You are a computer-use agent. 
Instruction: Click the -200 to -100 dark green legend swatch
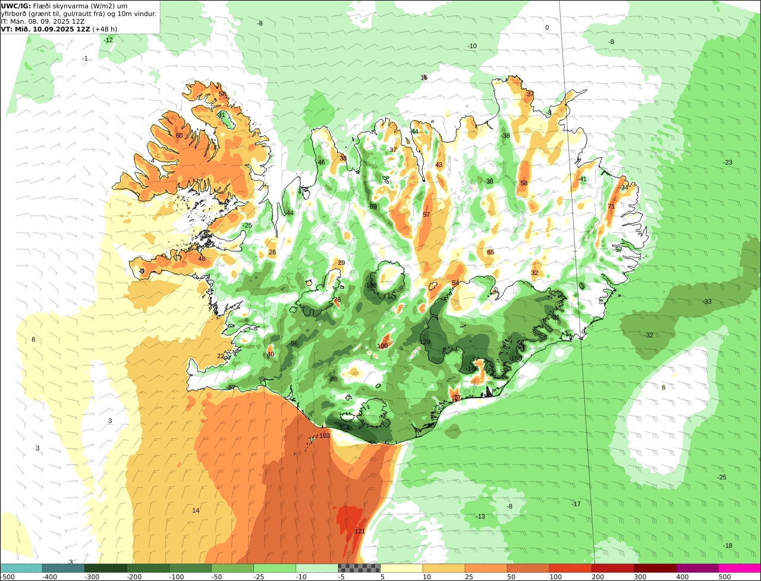[148, 569]
